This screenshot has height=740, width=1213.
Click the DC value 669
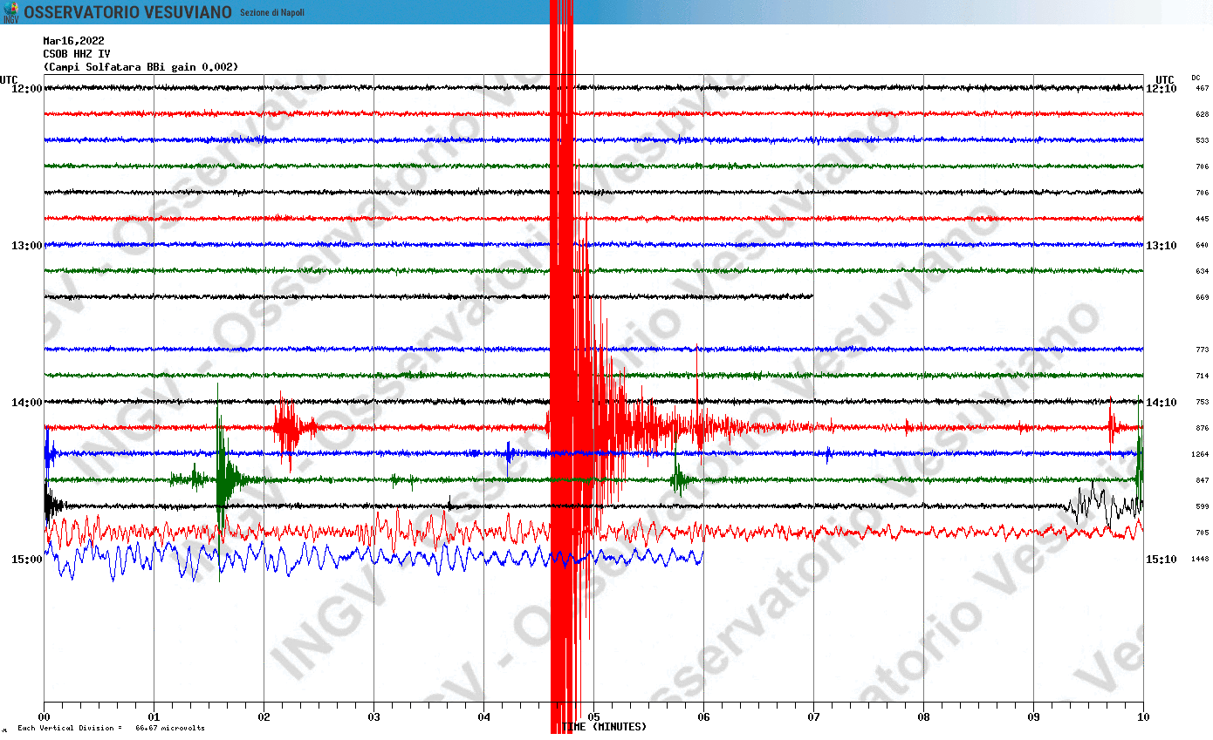point(1202,297)
